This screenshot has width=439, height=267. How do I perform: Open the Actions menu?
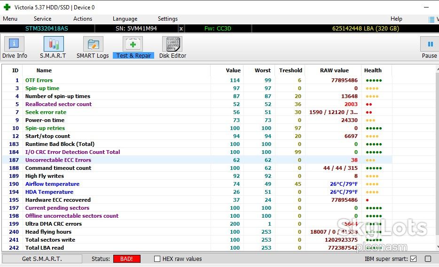(83, 19)
